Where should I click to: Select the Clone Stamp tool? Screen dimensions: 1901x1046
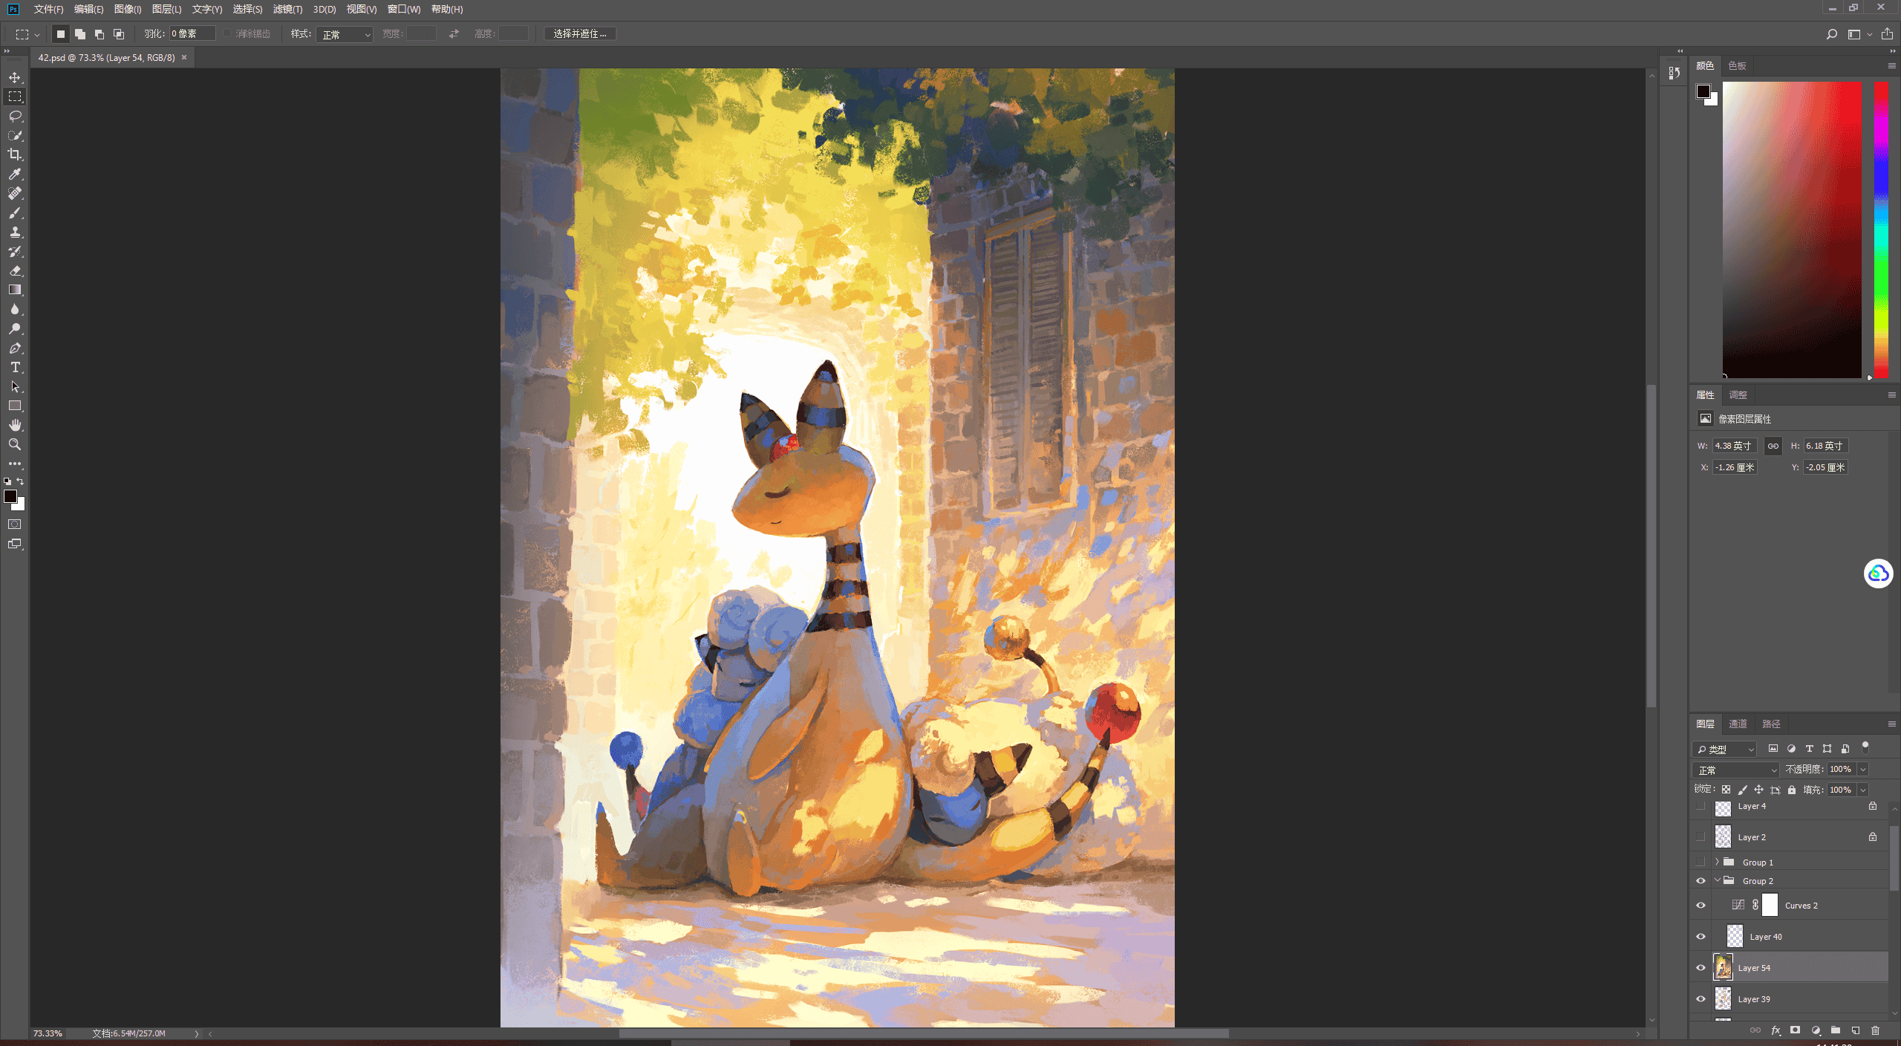tap(15, 232)
